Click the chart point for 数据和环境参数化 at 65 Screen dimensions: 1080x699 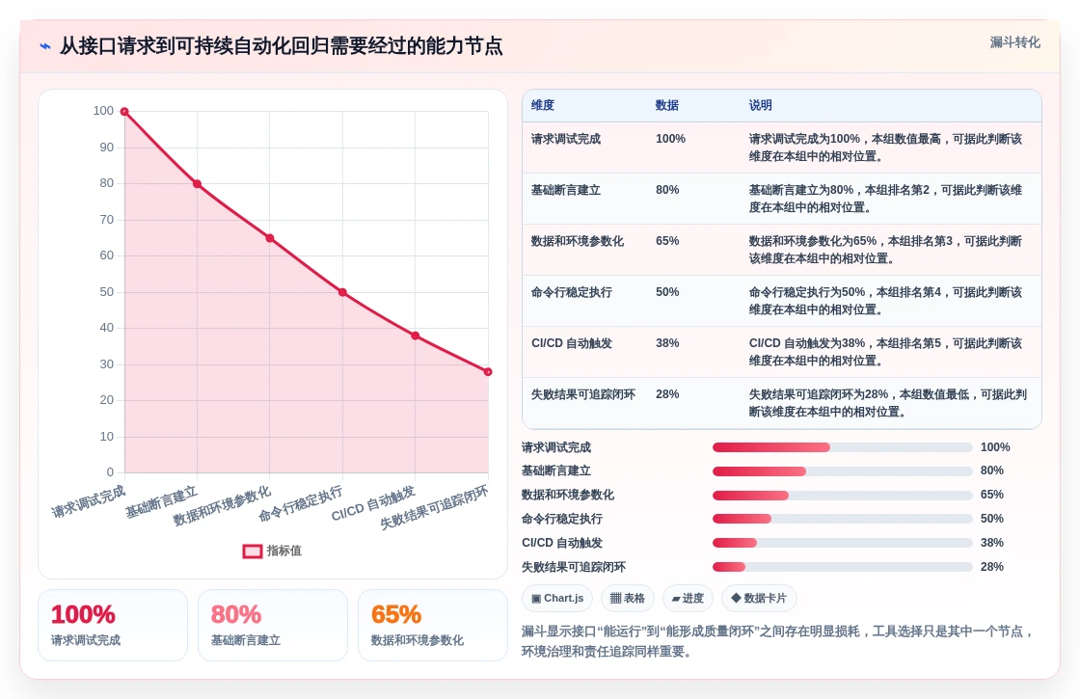[x=270, y=238]
